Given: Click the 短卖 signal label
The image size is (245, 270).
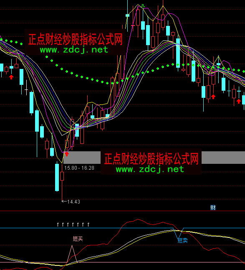Looking at the screenshot, I should point(182,240).
